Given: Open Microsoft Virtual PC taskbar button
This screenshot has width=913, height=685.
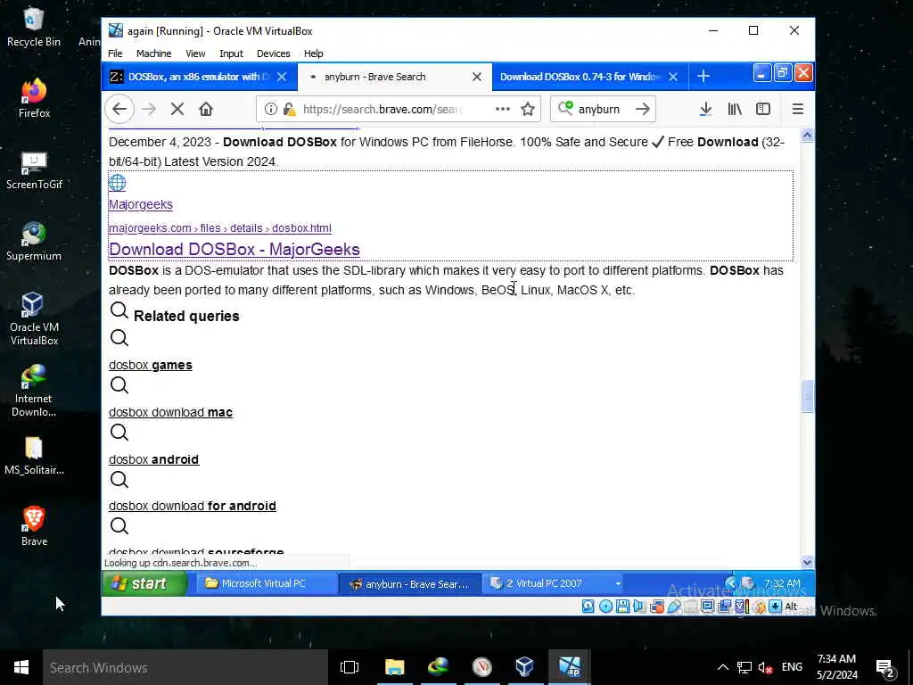Looking at the screenshot, I should (x=266, y=583).
